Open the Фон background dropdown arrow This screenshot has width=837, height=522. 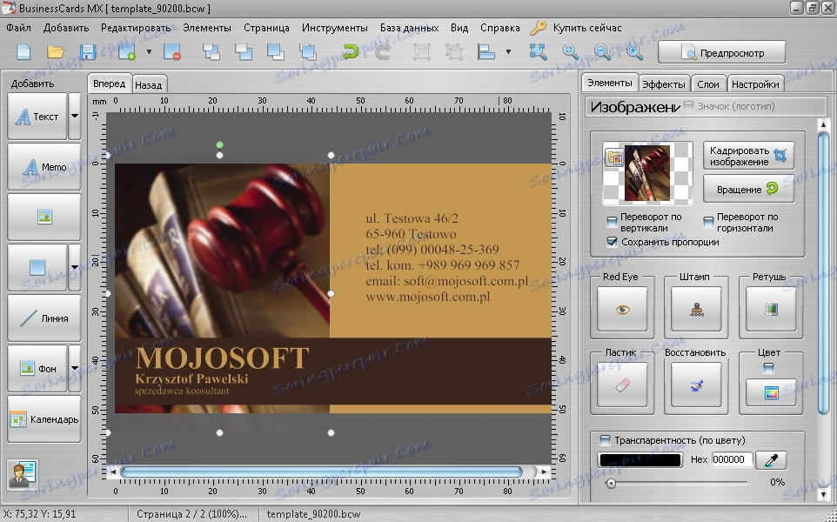[x=74, y=369]
